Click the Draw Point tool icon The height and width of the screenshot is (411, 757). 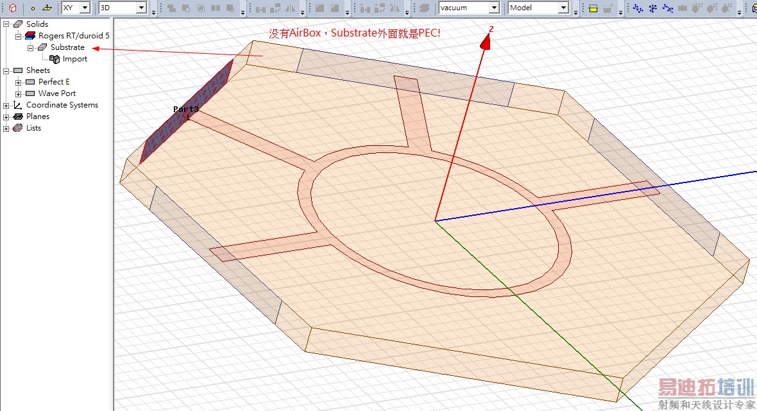click(33, 8)
